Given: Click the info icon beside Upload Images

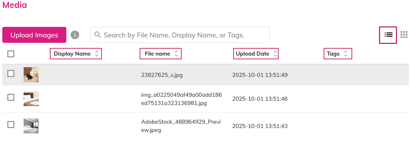Looking at the screenshot, I should point(75,35).
